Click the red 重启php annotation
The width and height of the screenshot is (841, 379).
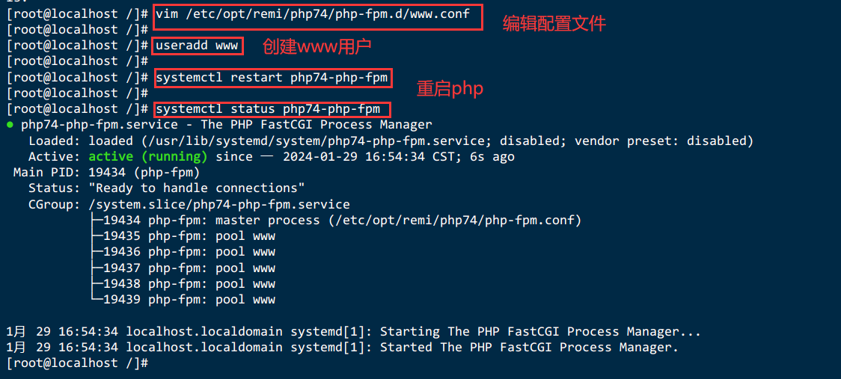(x=450, y=89)
